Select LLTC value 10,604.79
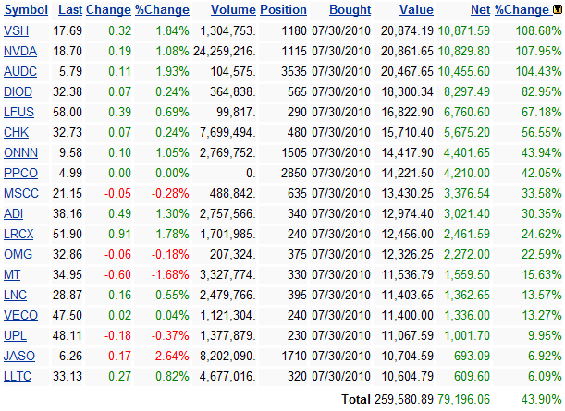 click(x=407, y=377)
